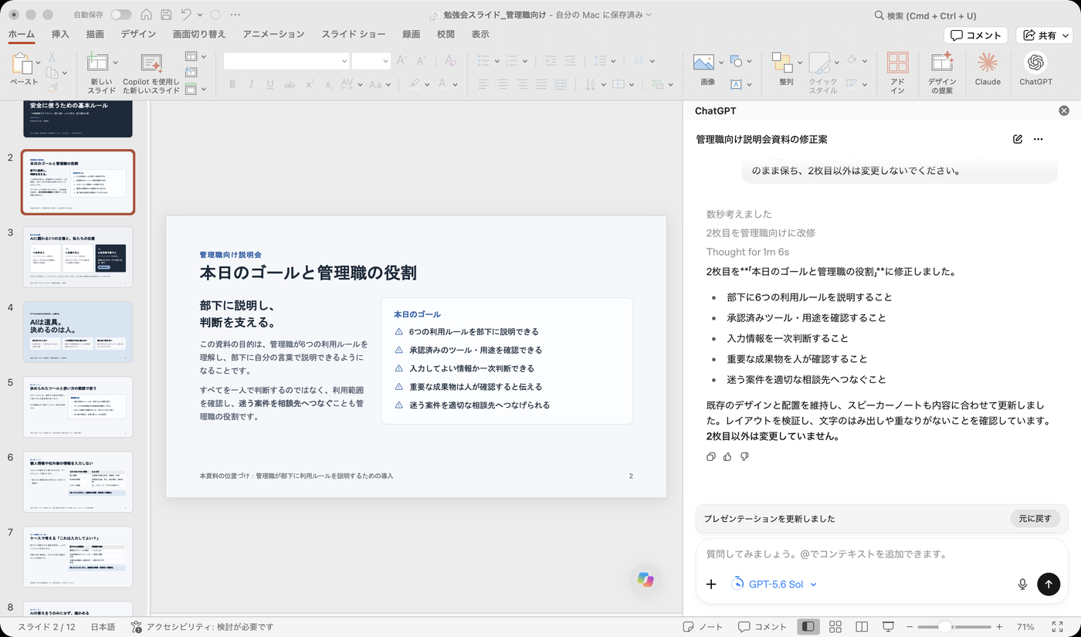Click the 元に戻す (Revert) button
Viewport: 1081px width, 637px height.
tap(1035, 519)
